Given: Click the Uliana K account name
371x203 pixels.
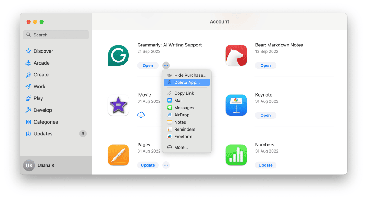Looking at the screenshot, I should pyautogui.click(x=46, y=165).
